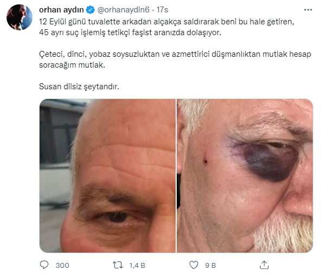Viewport: 322px width, 277px height.
Task: Open the orhan aydın display name link
Action: pos(61,10)
